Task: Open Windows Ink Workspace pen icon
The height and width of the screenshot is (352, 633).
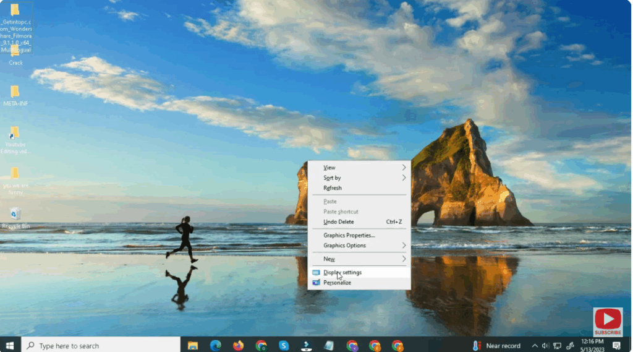Action: pos(570,346)
